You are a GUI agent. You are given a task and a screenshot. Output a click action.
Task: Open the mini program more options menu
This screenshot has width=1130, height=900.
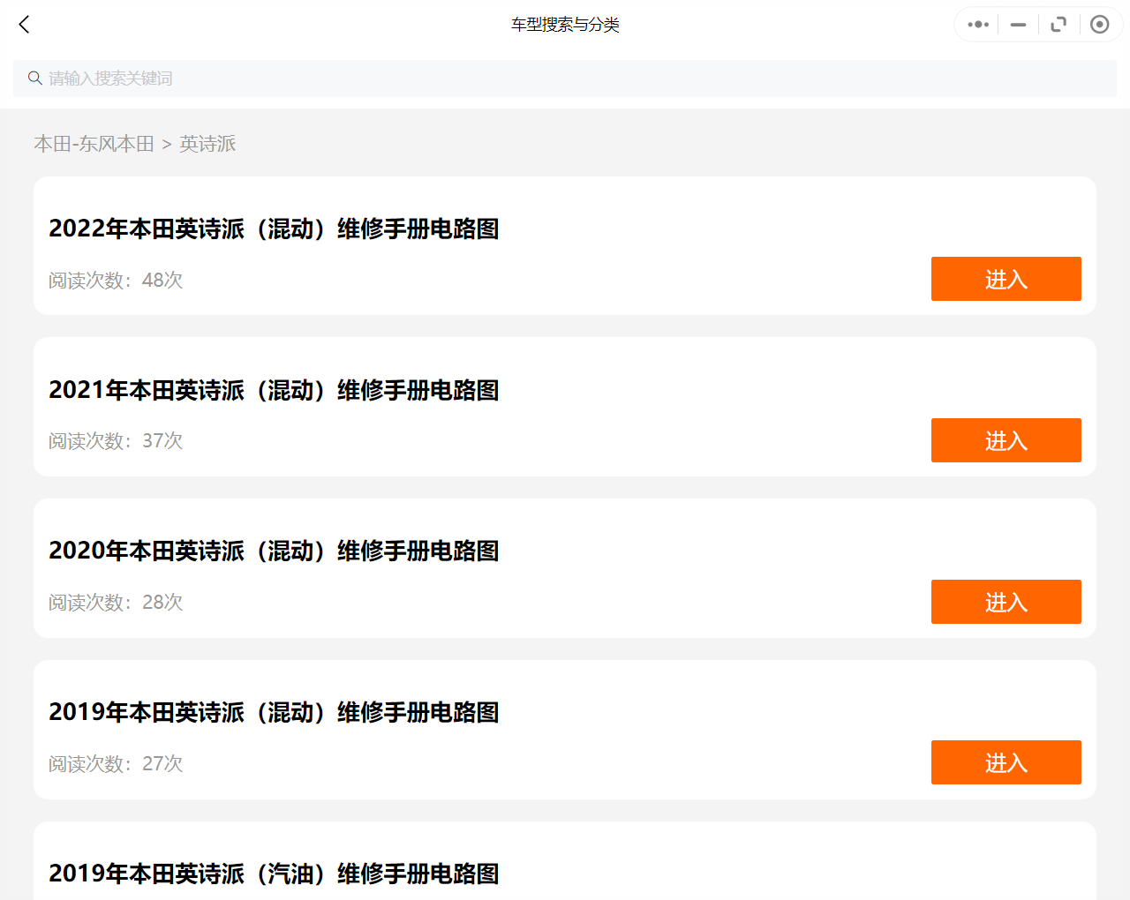pos(977,25)
